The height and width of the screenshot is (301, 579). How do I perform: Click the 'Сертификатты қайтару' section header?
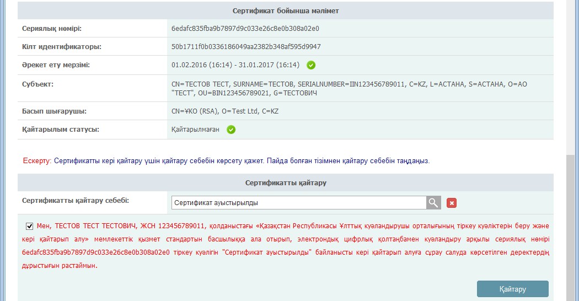285,182
